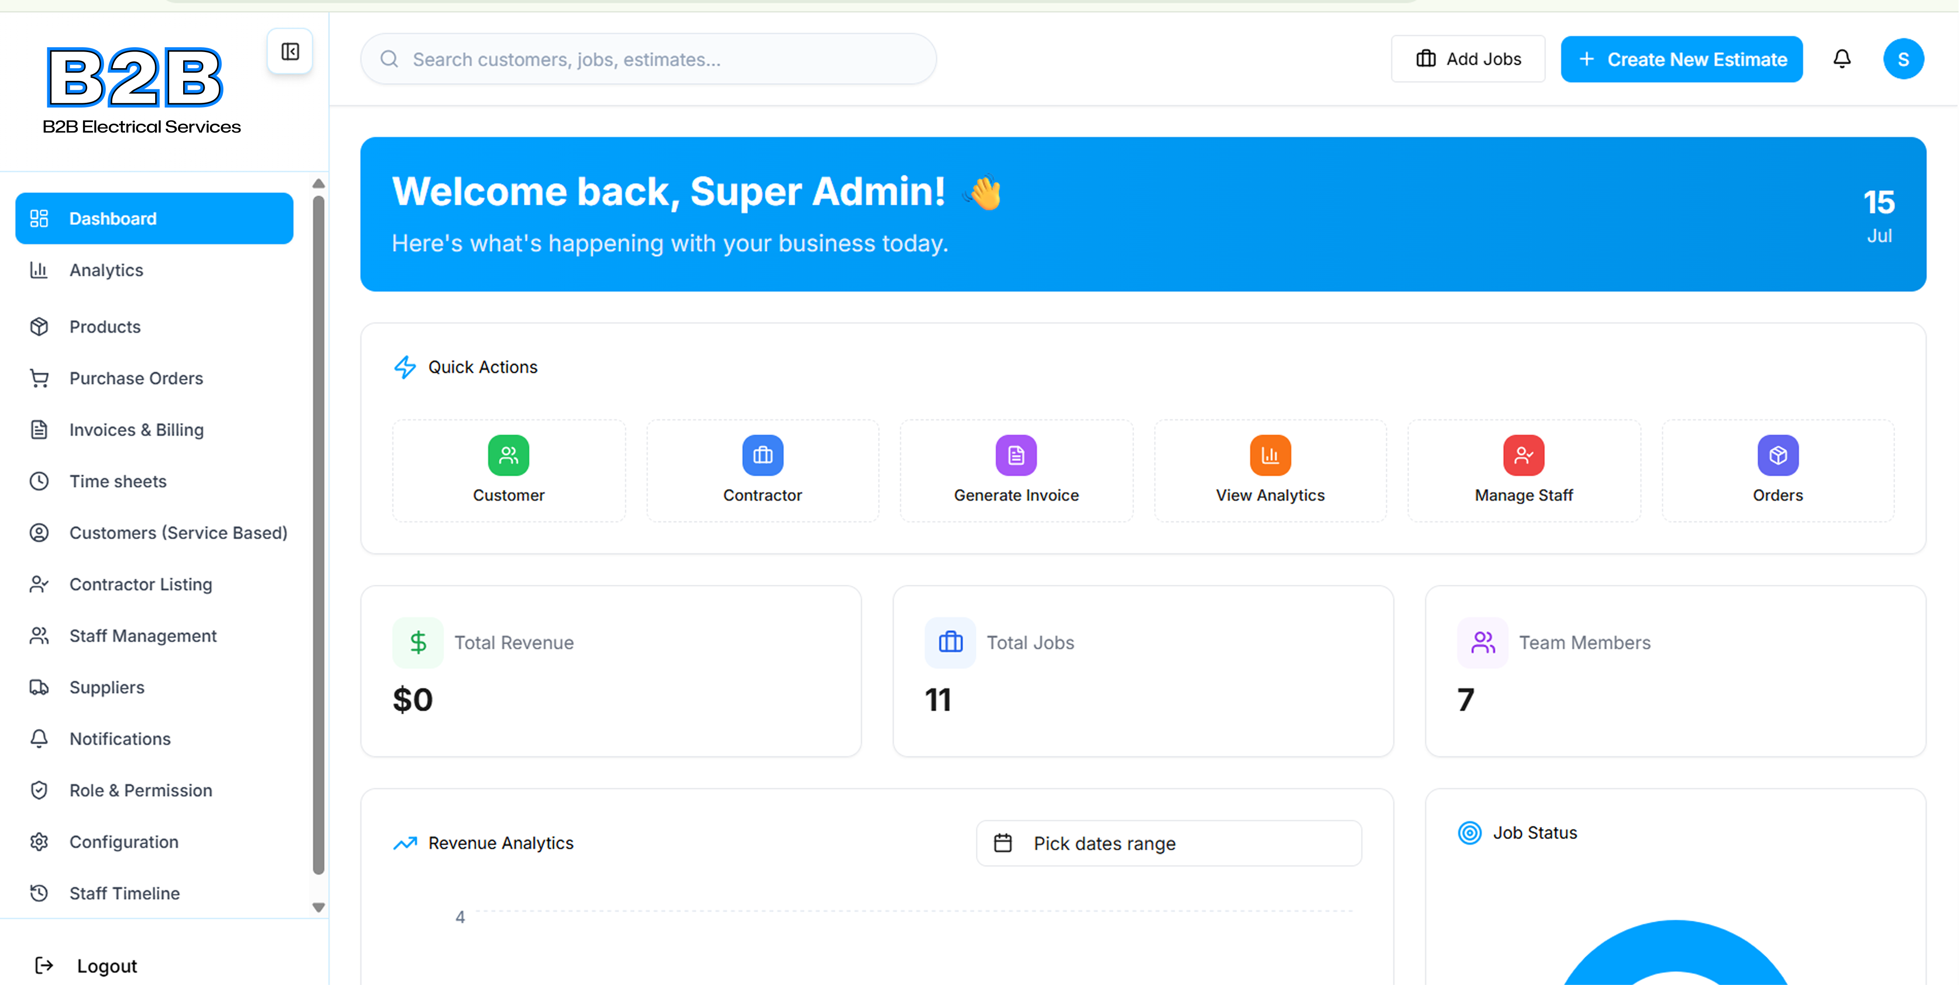Screen dimensions: 1959x985
Task: Select the Generate Invoice quick action card
Action: pos(1016,471)
